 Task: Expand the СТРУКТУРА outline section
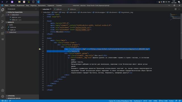(x=11, y=96)
